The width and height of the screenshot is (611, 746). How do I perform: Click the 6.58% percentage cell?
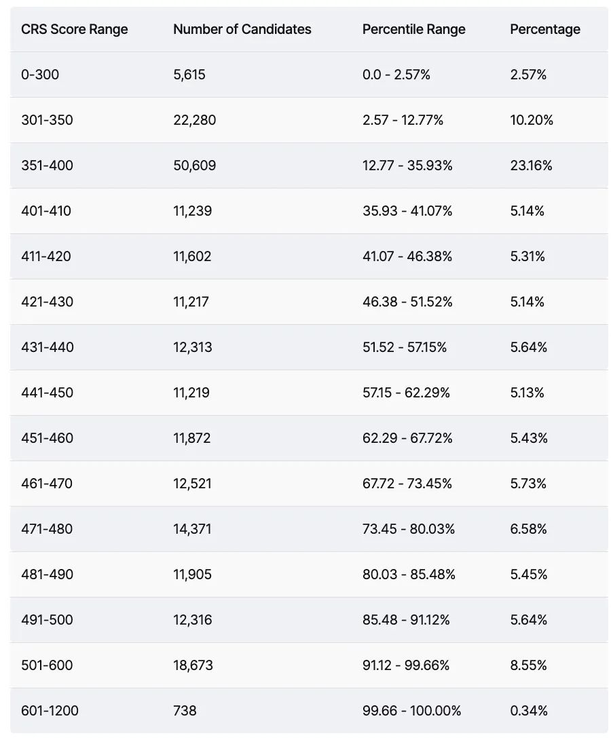click(x=528, y=529)
